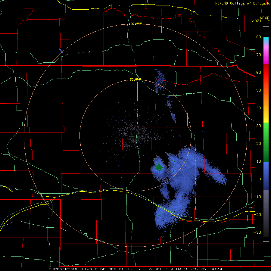Select the 50 value on dBZ scale
Image resolution: width=271 pixels, height=271 pixels.
[x=259, y=90]
